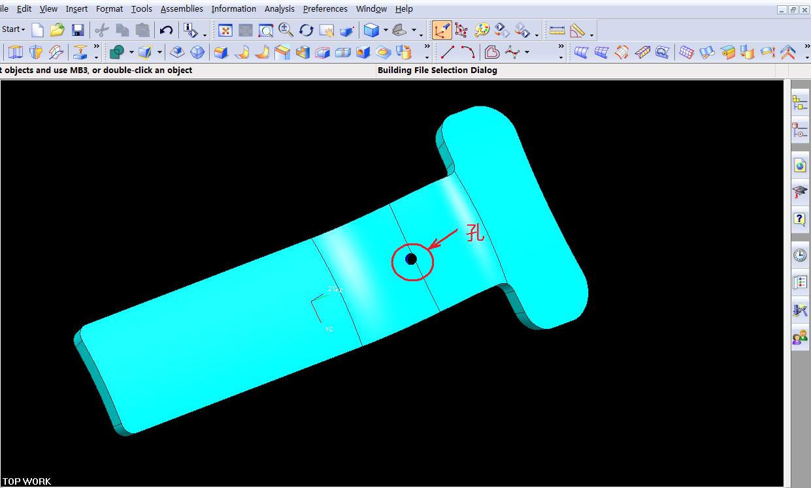811x488 pixels.
Task: Open the Start dropdown menu
Action: coord(13,29)
